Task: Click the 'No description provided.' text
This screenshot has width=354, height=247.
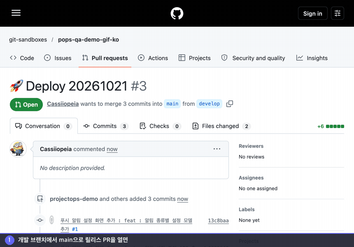Action: 72,168
